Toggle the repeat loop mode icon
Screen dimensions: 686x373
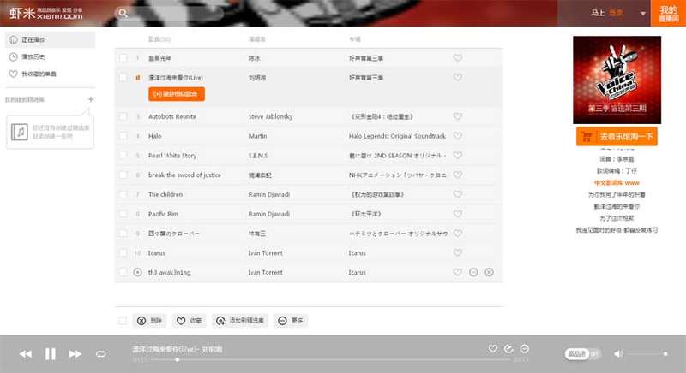100,353
